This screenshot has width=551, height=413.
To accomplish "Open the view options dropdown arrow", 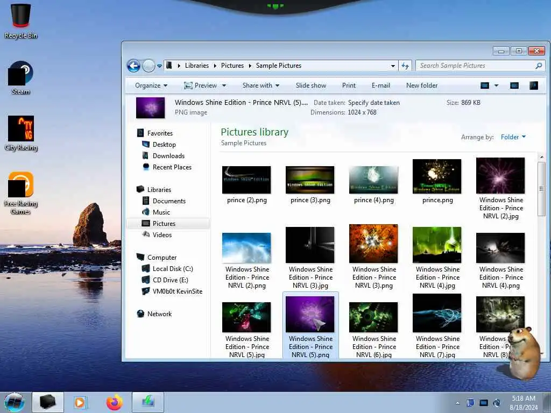I will (x=496, y=86).
